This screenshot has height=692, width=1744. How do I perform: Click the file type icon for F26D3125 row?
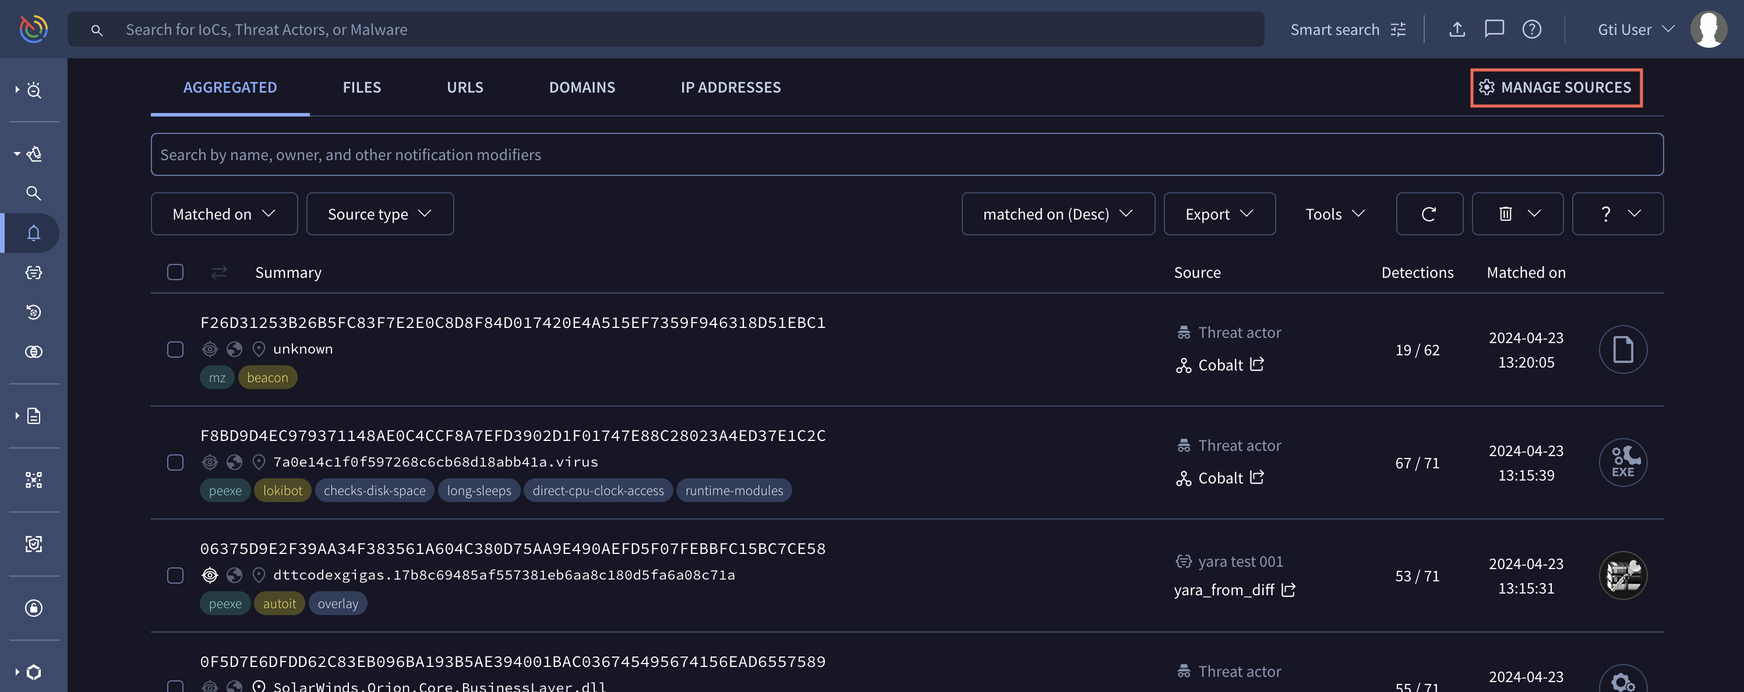coord(1622,349)
